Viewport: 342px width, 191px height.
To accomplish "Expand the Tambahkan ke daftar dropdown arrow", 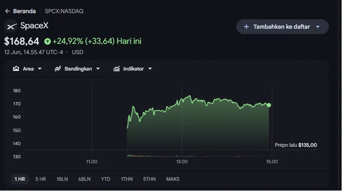I will tap(318, 27).
